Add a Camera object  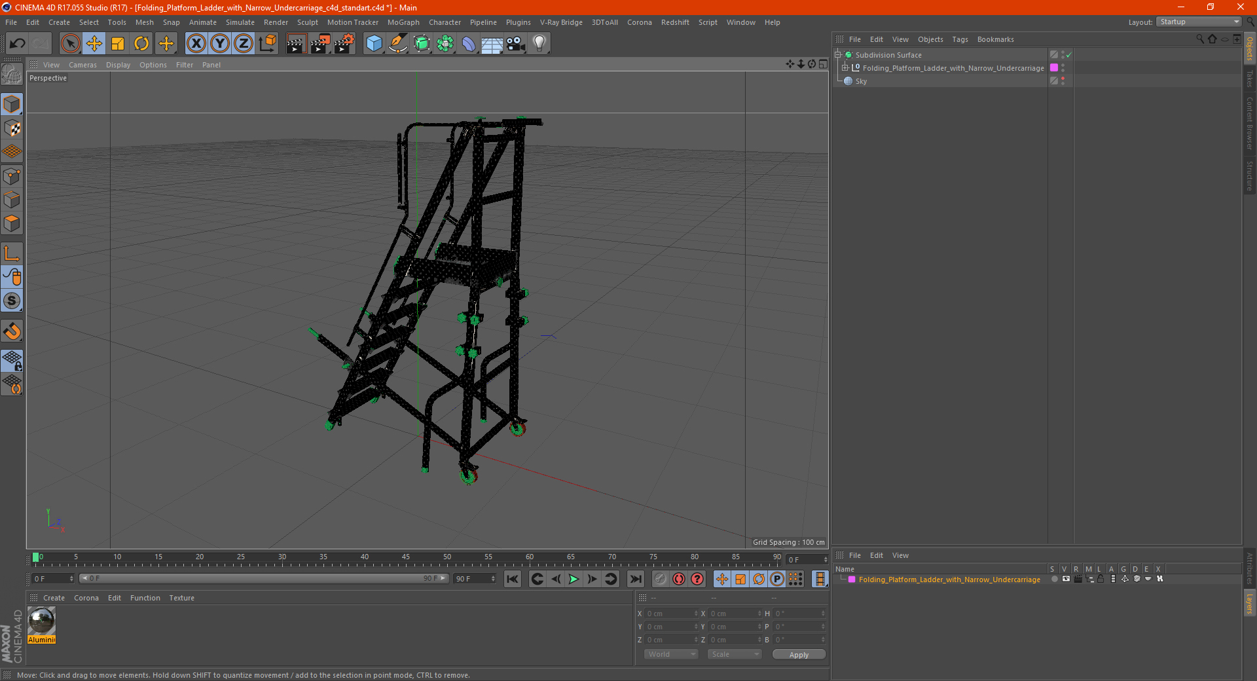pos(516,44)
